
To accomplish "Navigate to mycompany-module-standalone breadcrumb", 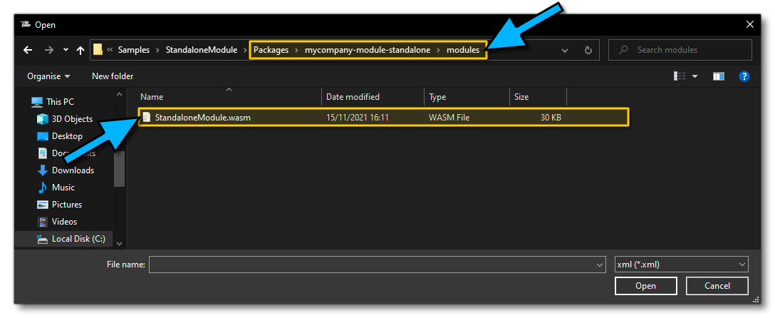I will (x=368, y=50).
